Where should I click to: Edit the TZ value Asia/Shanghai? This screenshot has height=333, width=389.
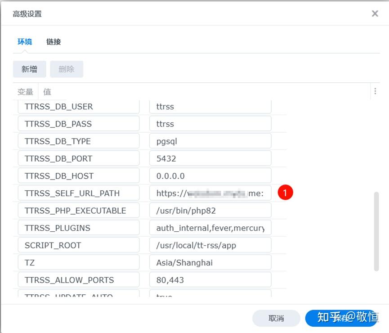(x=210, y=262)
